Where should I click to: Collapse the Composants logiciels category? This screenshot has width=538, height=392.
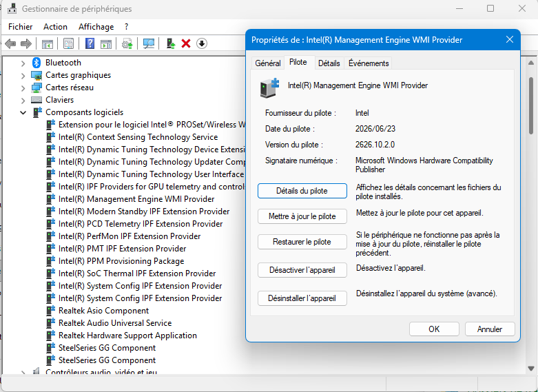pos(23,112)
